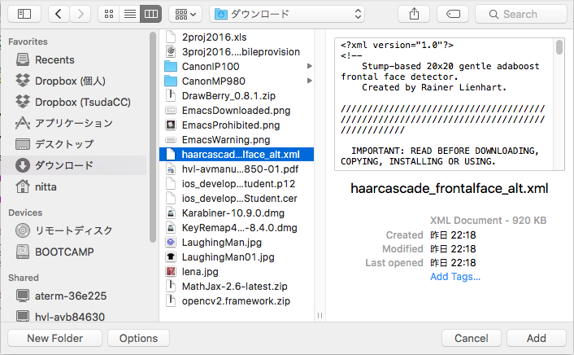Expand the CanonIP100 folder arrow
This screenshot has height=355, width=574.
309,66
